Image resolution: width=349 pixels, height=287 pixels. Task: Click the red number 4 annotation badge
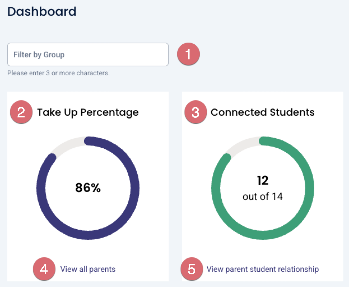(44, 269)
